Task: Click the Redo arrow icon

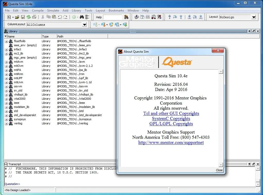Action: pos(65,17)
